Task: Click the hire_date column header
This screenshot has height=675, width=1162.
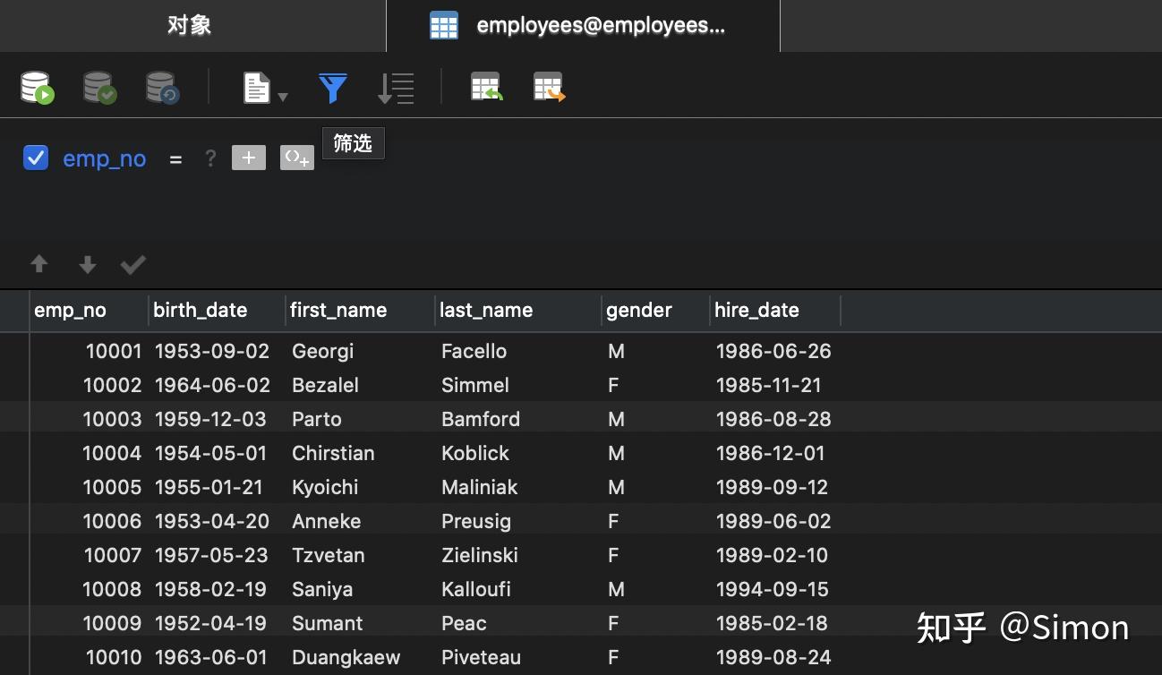Action: [775, 311]
